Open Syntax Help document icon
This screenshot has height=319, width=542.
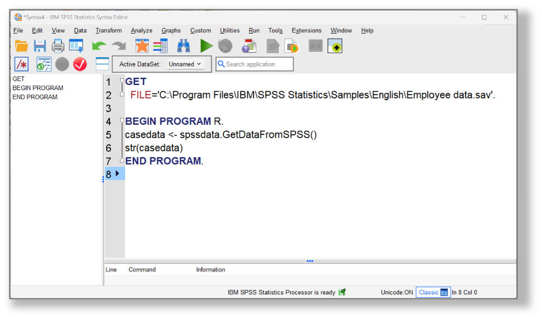pyautogui.click(x=249, y=46)
